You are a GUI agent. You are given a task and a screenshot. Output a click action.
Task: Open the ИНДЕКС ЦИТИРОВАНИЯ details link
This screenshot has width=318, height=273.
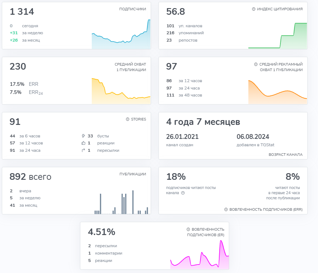coord(280,9)
